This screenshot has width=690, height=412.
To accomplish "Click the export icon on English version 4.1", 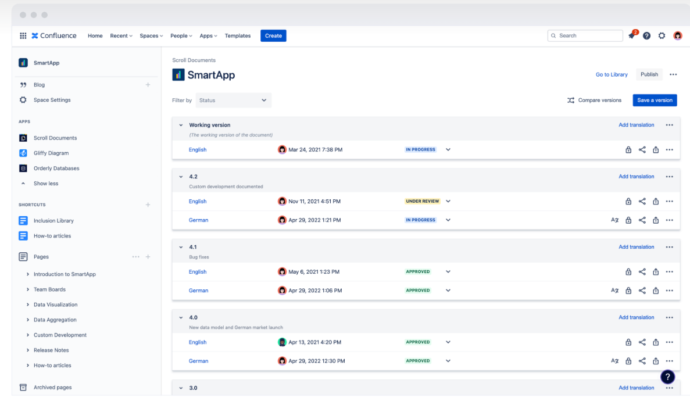I will (x=656, y=271).
